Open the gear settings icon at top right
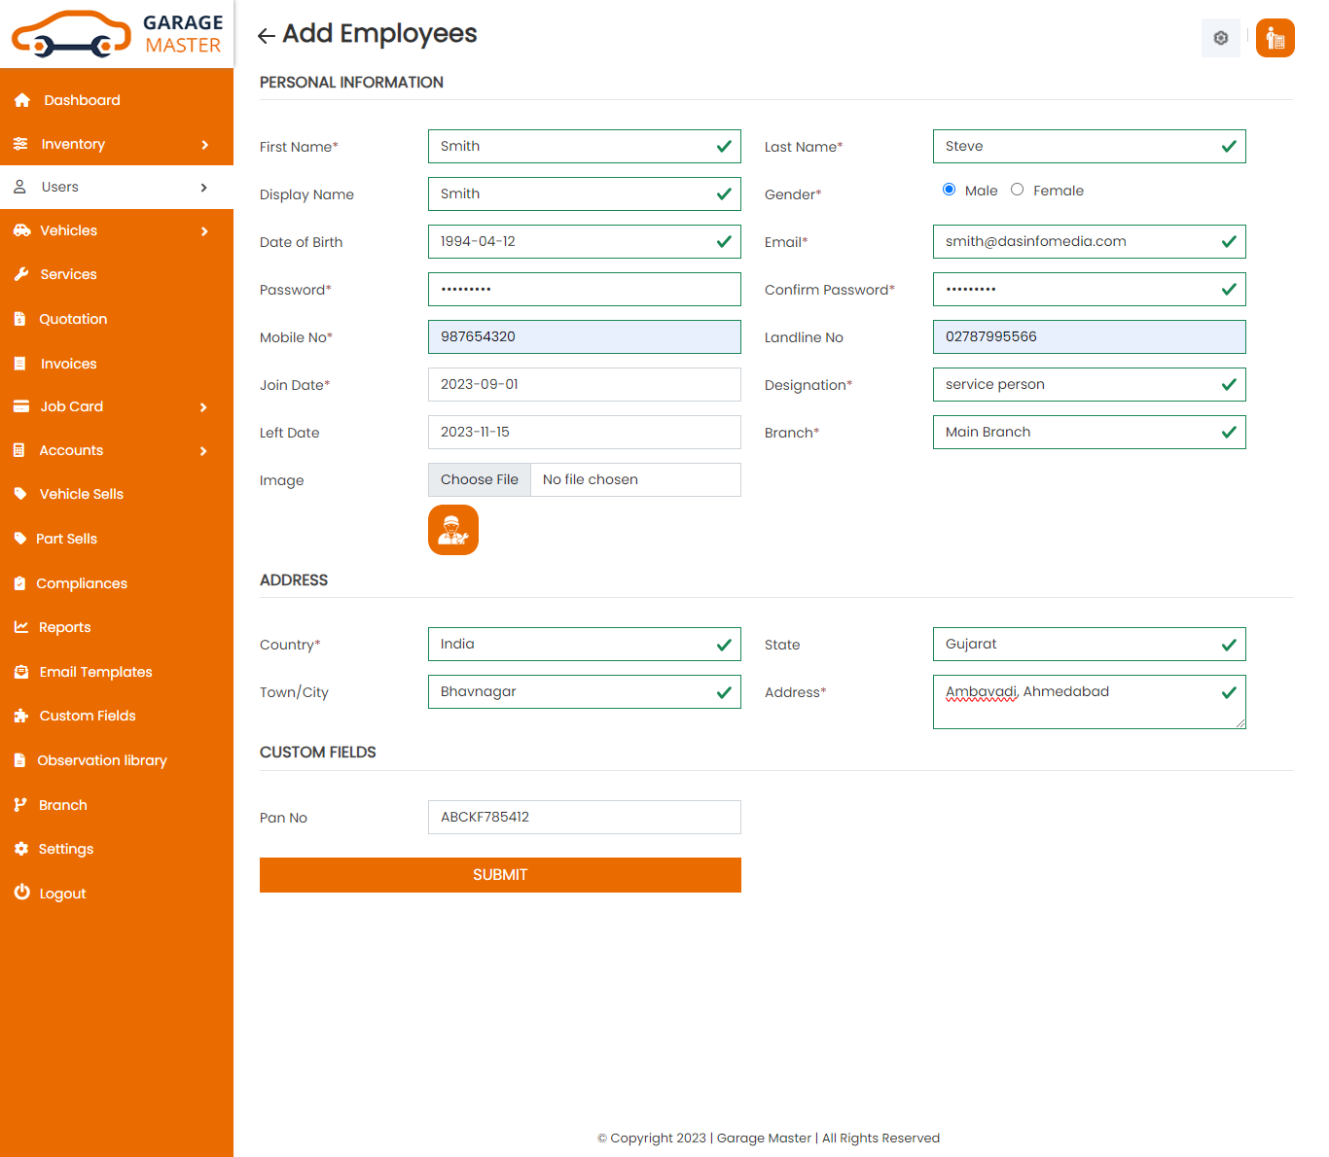 1220,38
